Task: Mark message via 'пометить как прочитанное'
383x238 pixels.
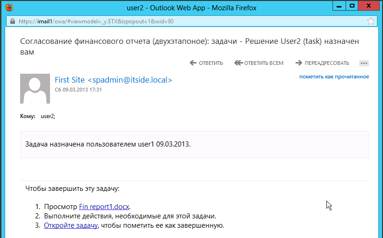Action: coord(334,77)
